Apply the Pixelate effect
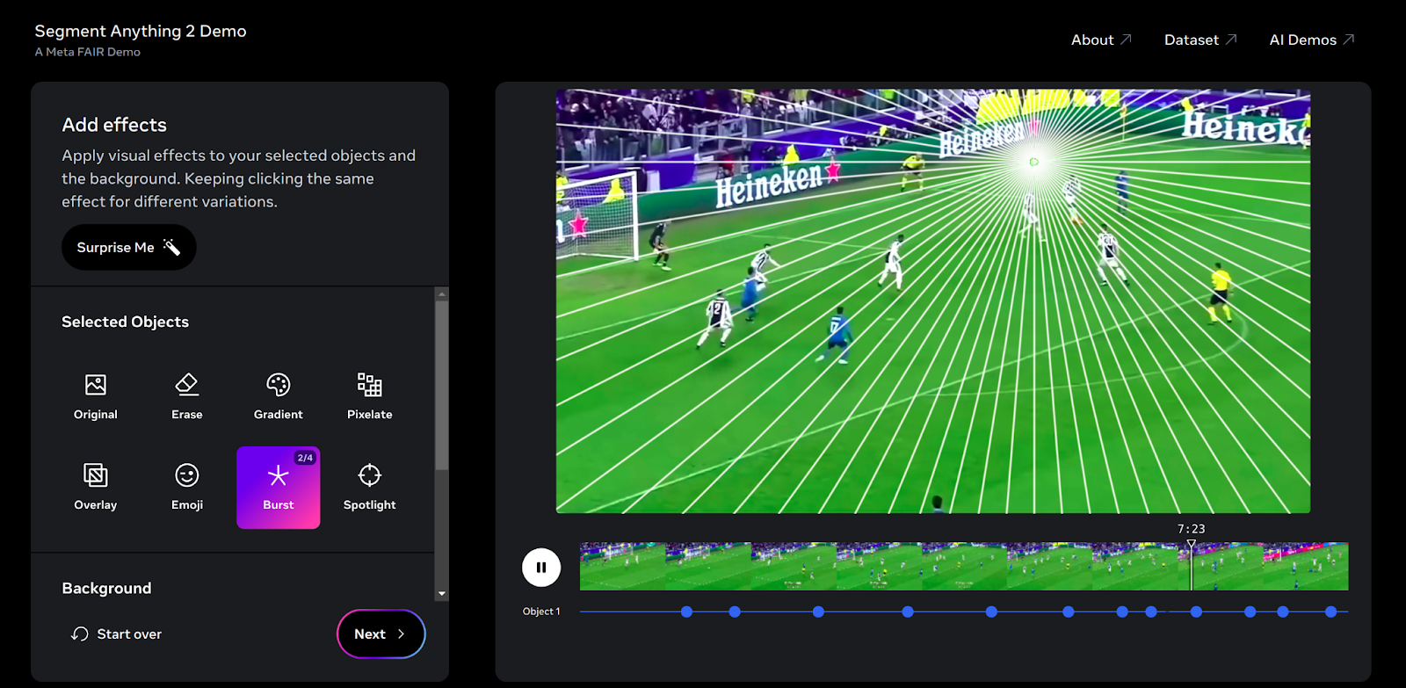 [370, 396]
